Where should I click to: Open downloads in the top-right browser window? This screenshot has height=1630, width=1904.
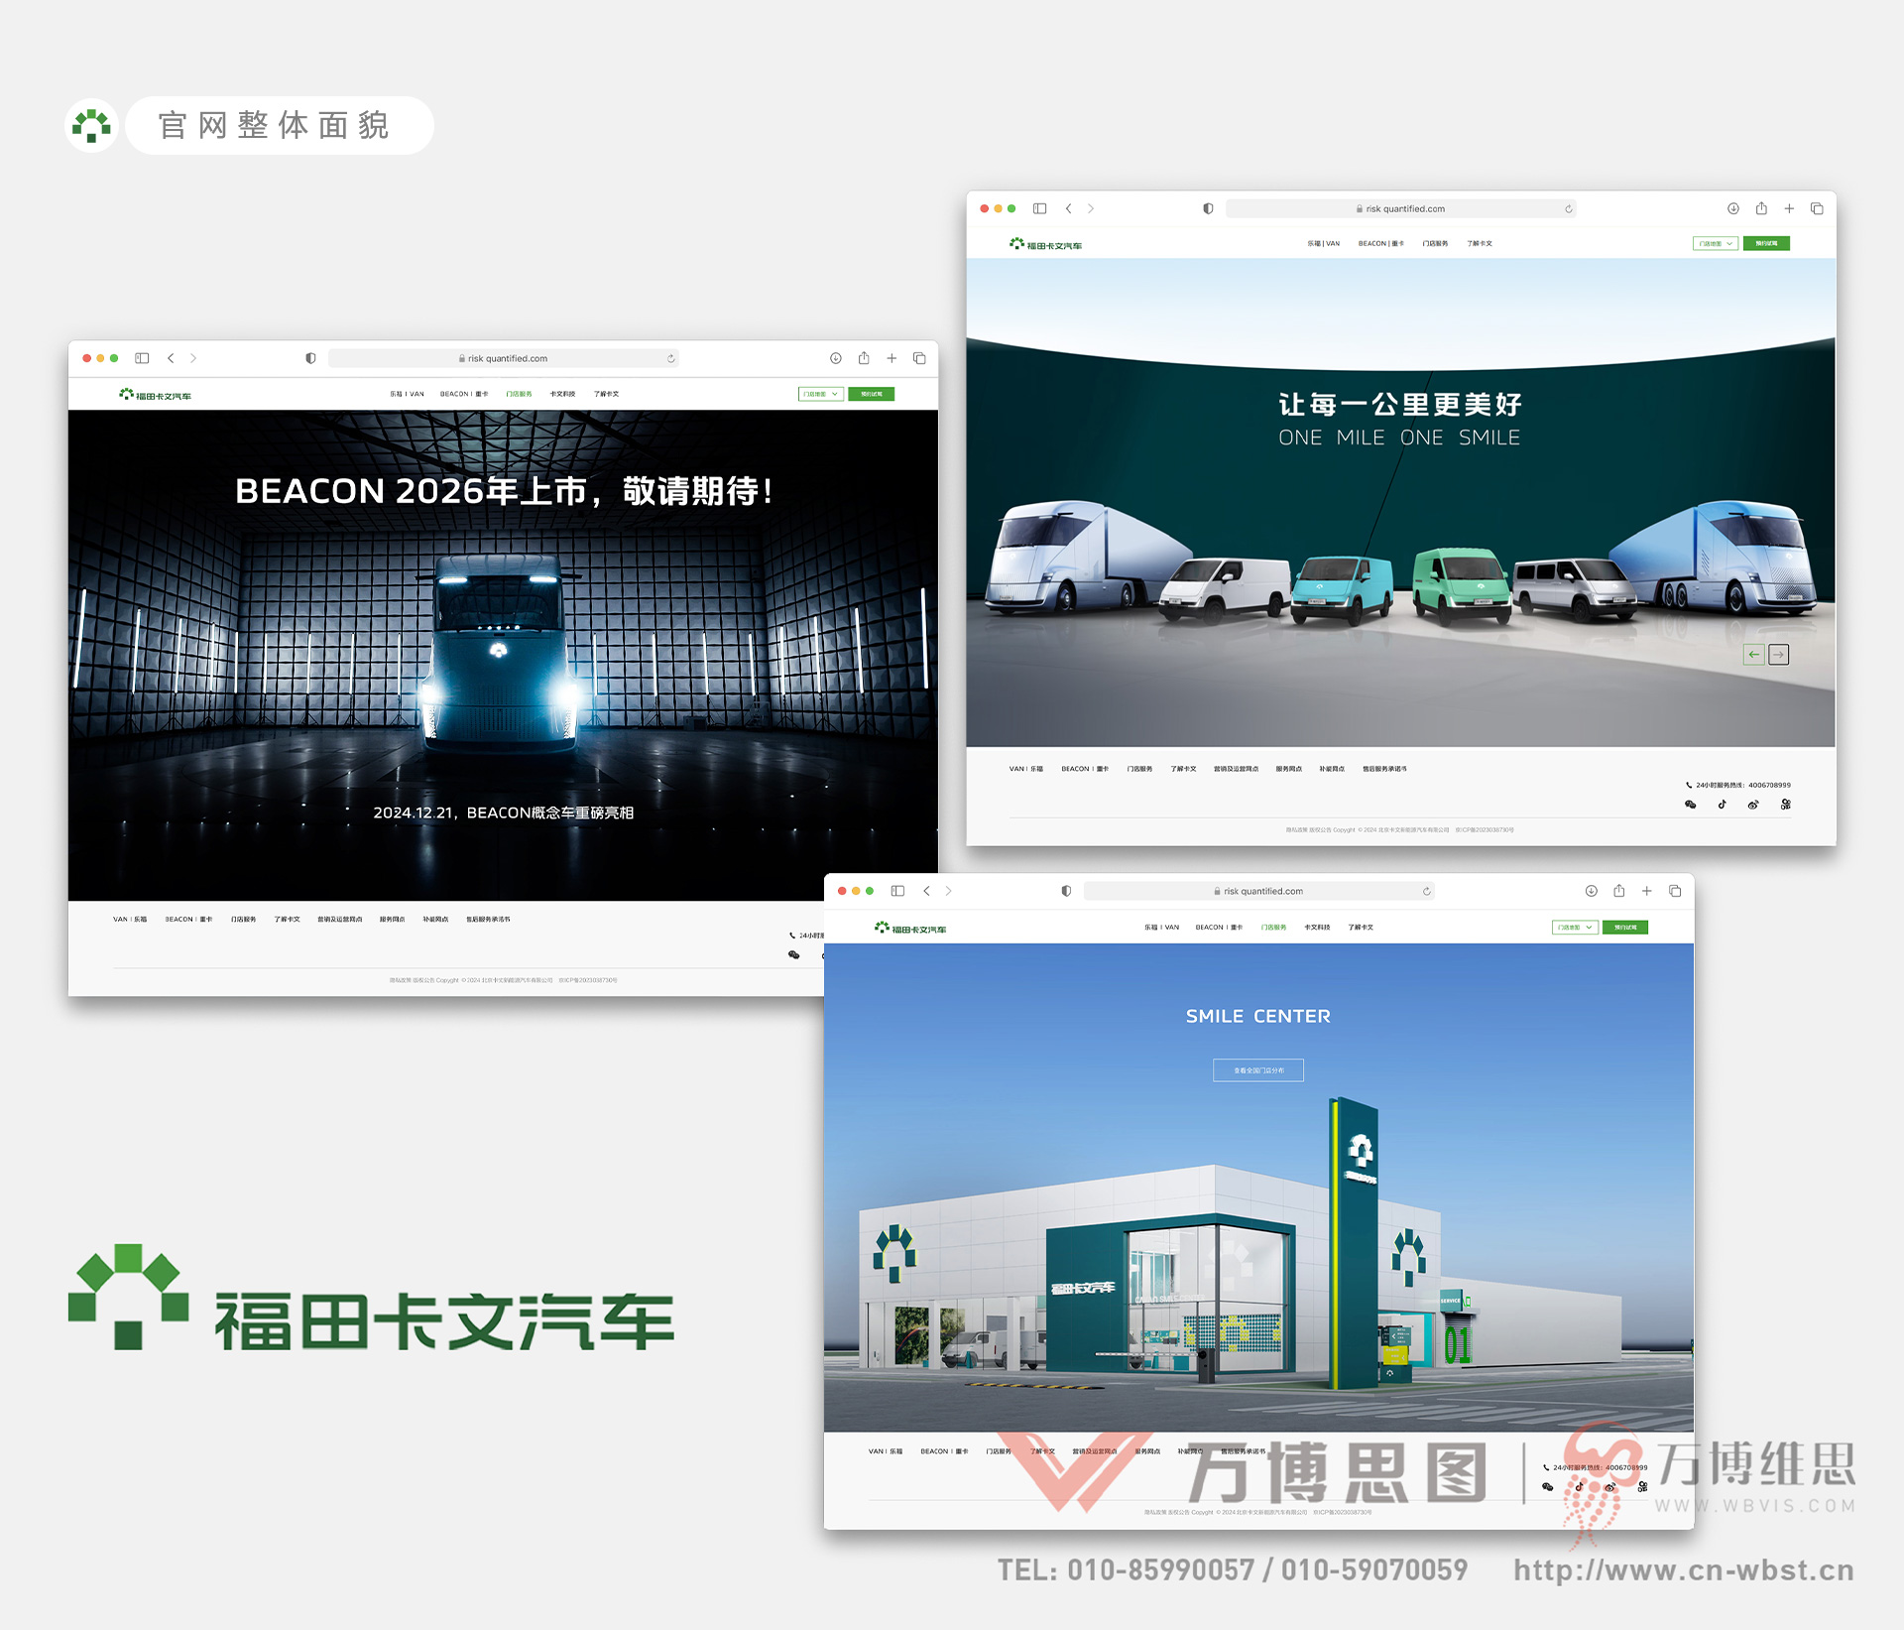1733,208
